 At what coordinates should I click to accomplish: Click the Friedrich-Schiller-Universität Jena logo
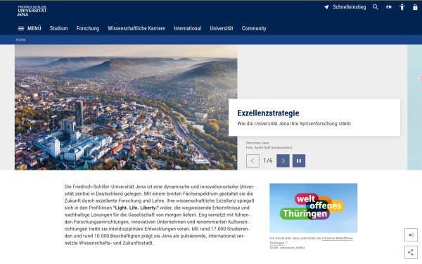pos(32,11)
